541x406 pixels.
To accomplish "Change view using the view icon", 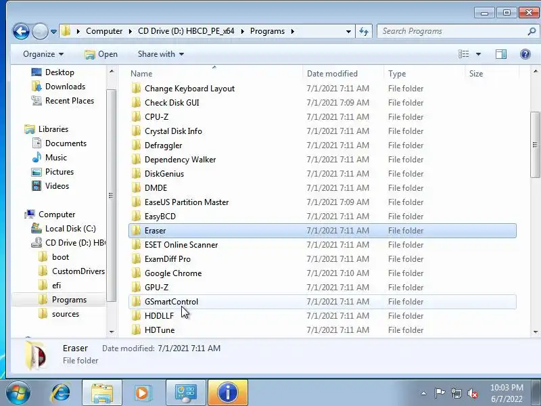I will (x=463, y=54).
